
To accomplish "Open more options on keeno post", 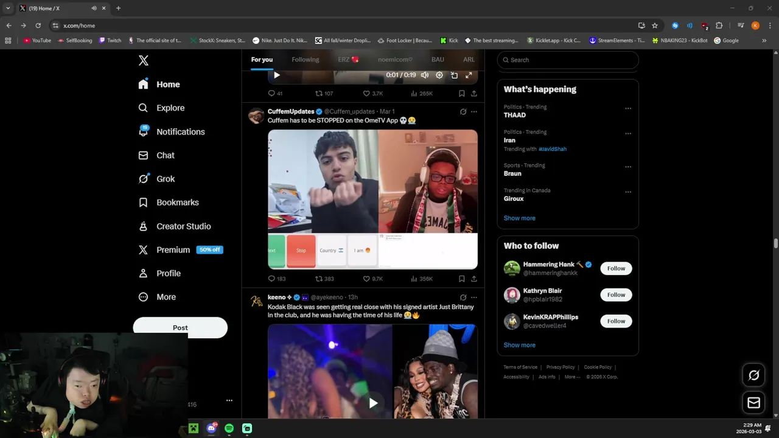I will 474,297.
